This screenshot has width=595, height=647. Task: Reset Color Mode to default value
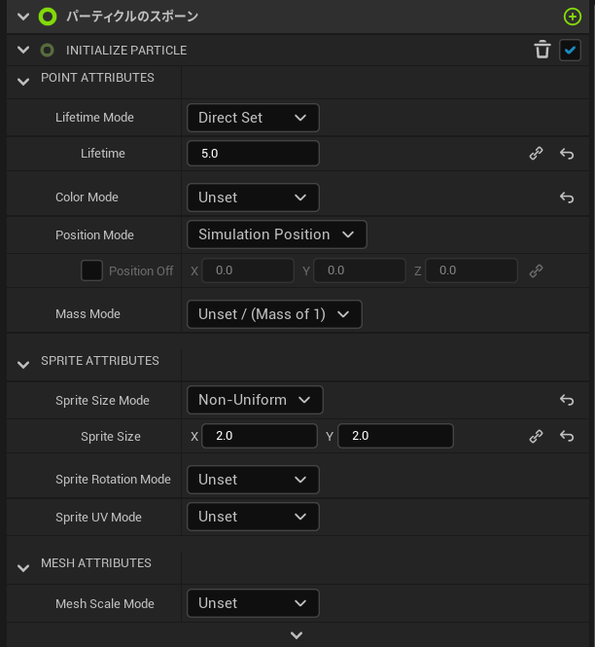[567, 198]
